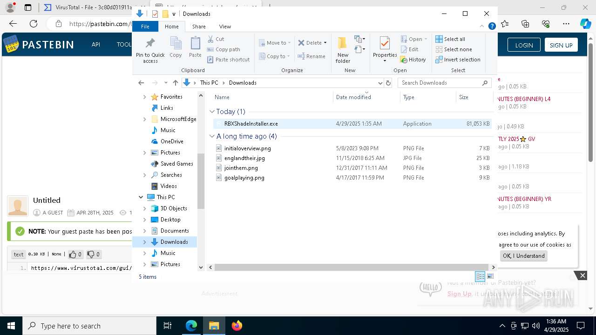The width and height of the screenshot is (596, 335).
Task: Click the Rename command
Action: 312,56
